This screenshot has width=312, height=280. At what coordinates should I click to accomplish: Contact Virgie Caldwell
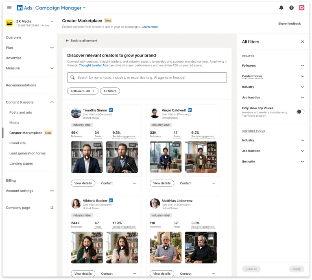185,183
